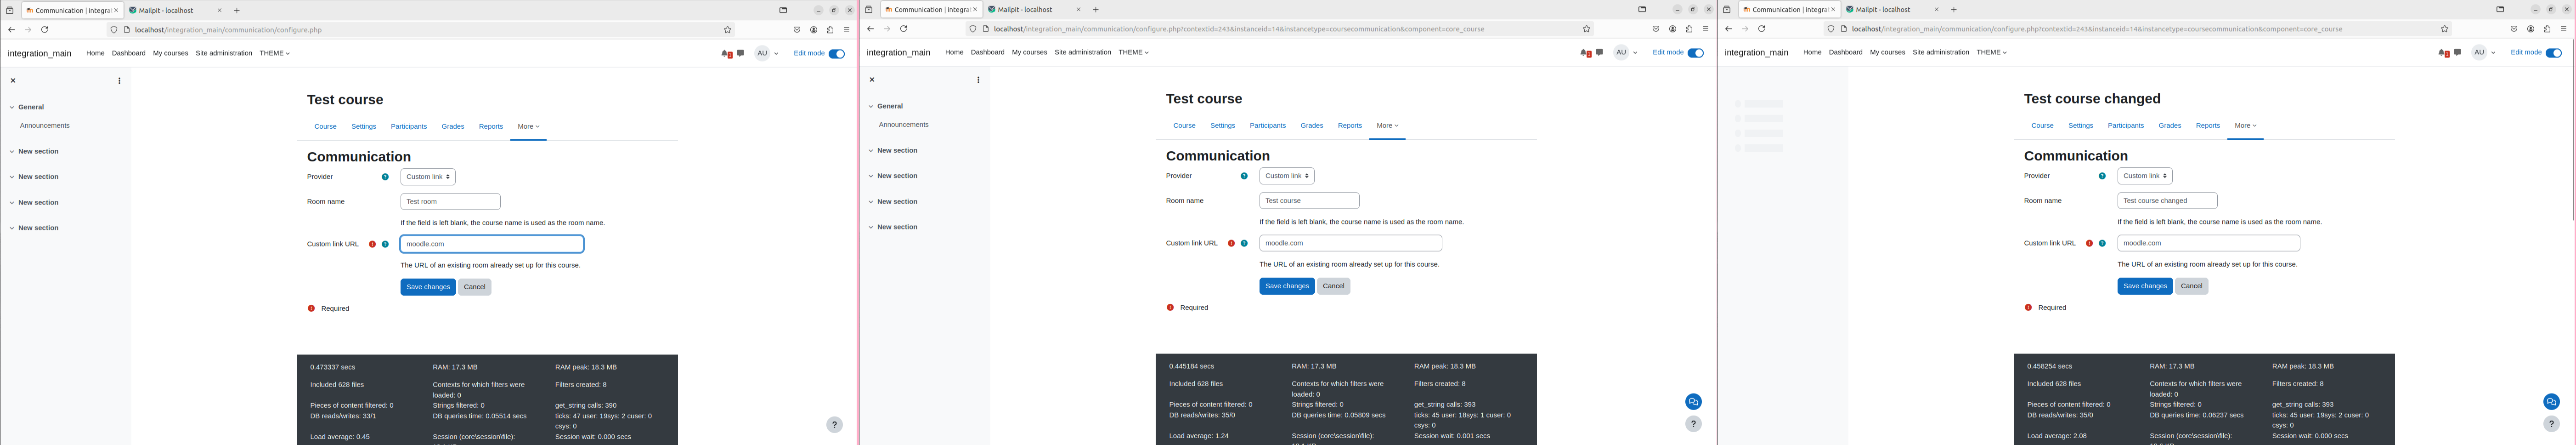The width and height of the screenshot is (2576, 445).
Task: Expand More menu in left window
Action: [x=528, y=127]
